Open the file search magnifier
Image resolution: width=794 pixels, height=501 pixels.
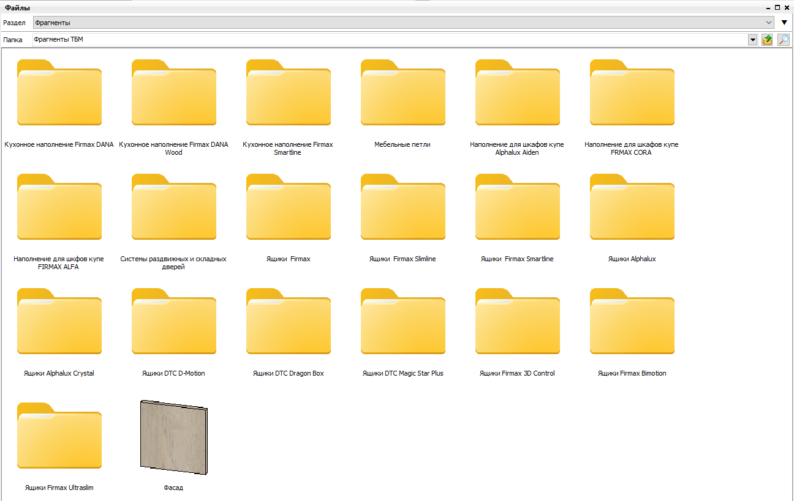tap(784, 40)
